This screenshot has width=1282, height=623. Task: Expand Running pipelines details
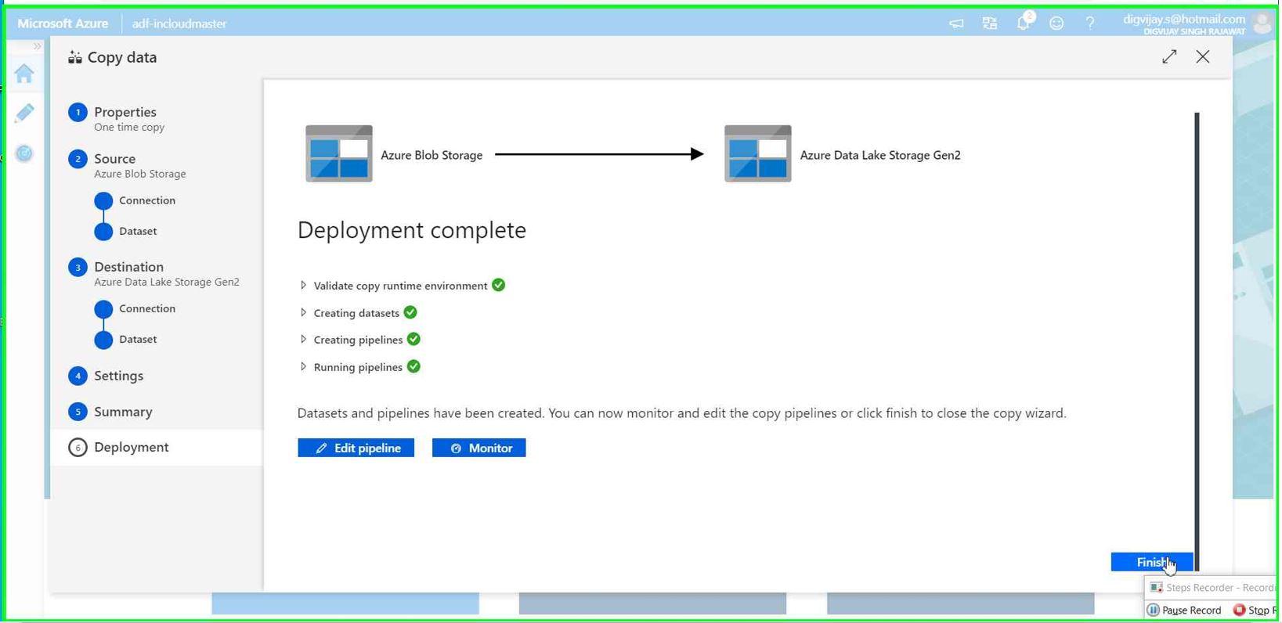coord(303,367)
